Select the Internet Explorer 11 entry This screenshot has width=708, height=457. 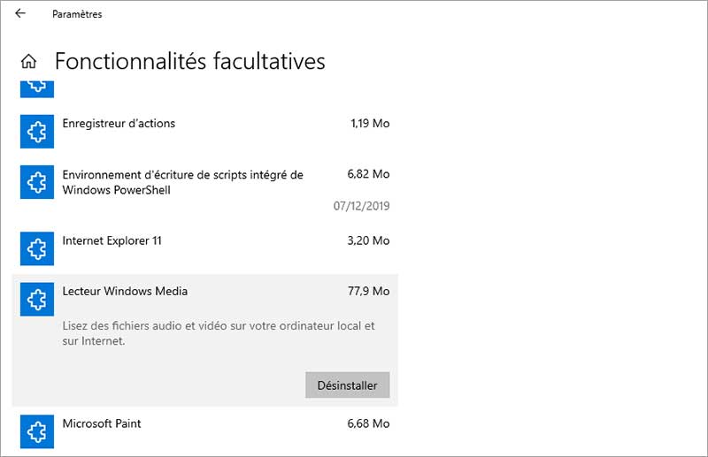(x=112, y=240)
